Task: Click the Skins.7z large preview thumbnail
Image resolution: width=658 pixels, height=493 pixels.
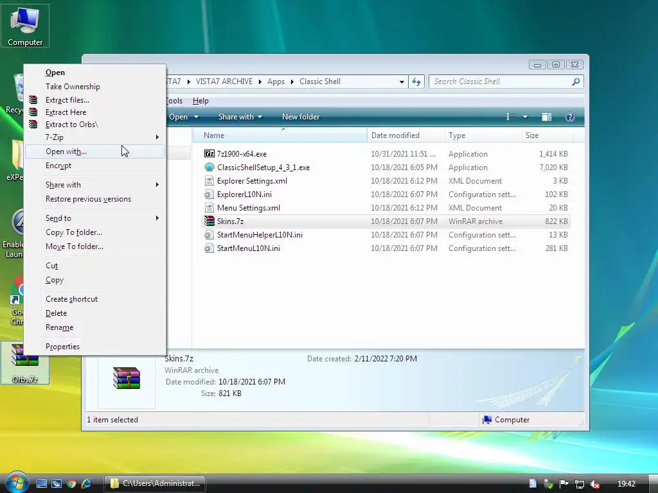Action: point(127,378)
